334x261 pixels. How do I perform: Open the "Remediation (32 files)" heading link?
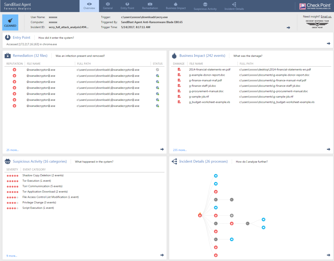coord(30,55)
